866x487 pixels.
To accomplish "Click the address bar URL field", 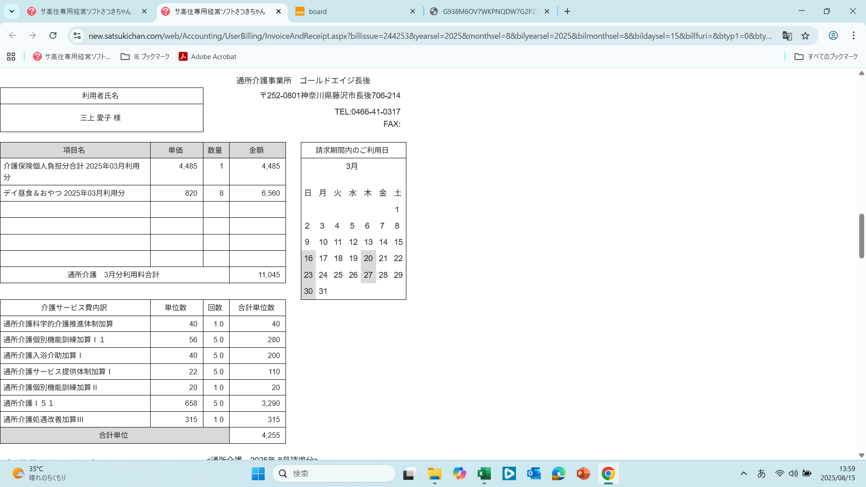I will pyautogui.click(x=428, y=36).
